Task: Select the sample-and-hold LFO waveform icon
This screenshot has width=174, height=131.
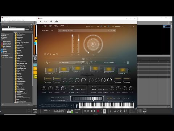Action: (127, 99)
